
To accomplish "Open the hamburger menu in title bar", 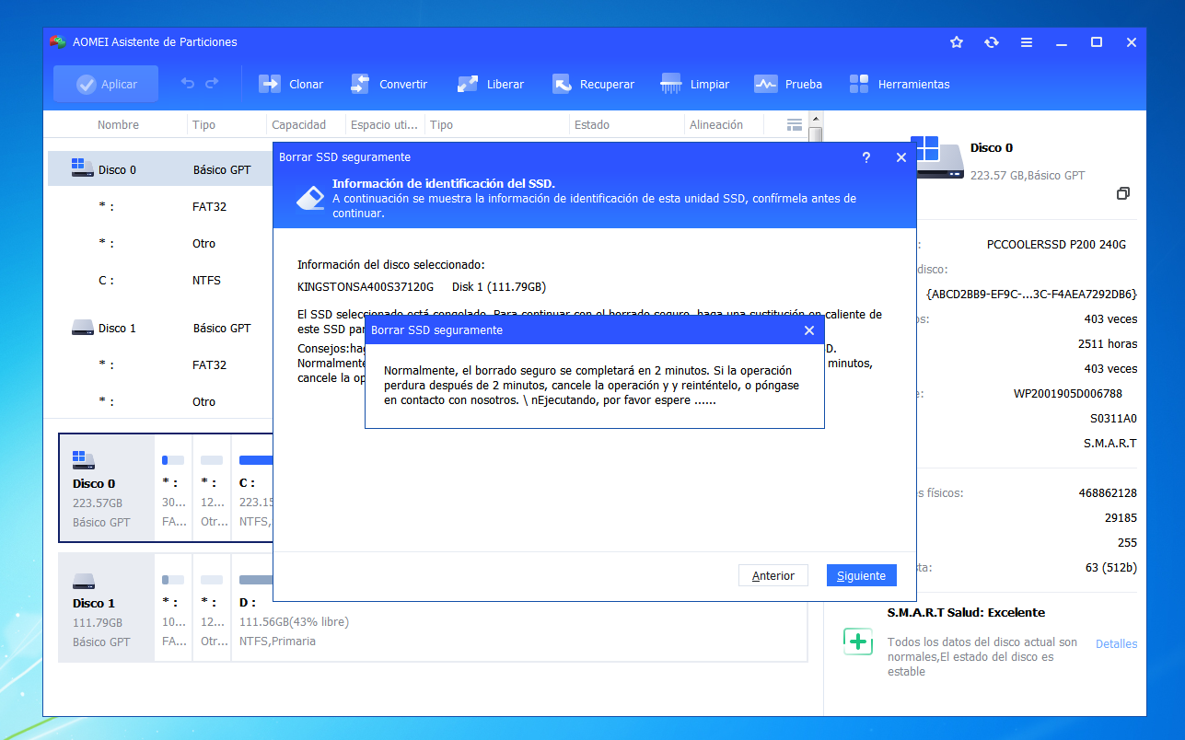I will (1027, 42).
